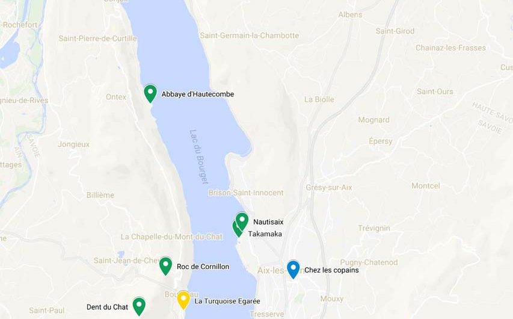
Task: Click the Brison-Saint-Innocent town name
Action: point(246,193)
